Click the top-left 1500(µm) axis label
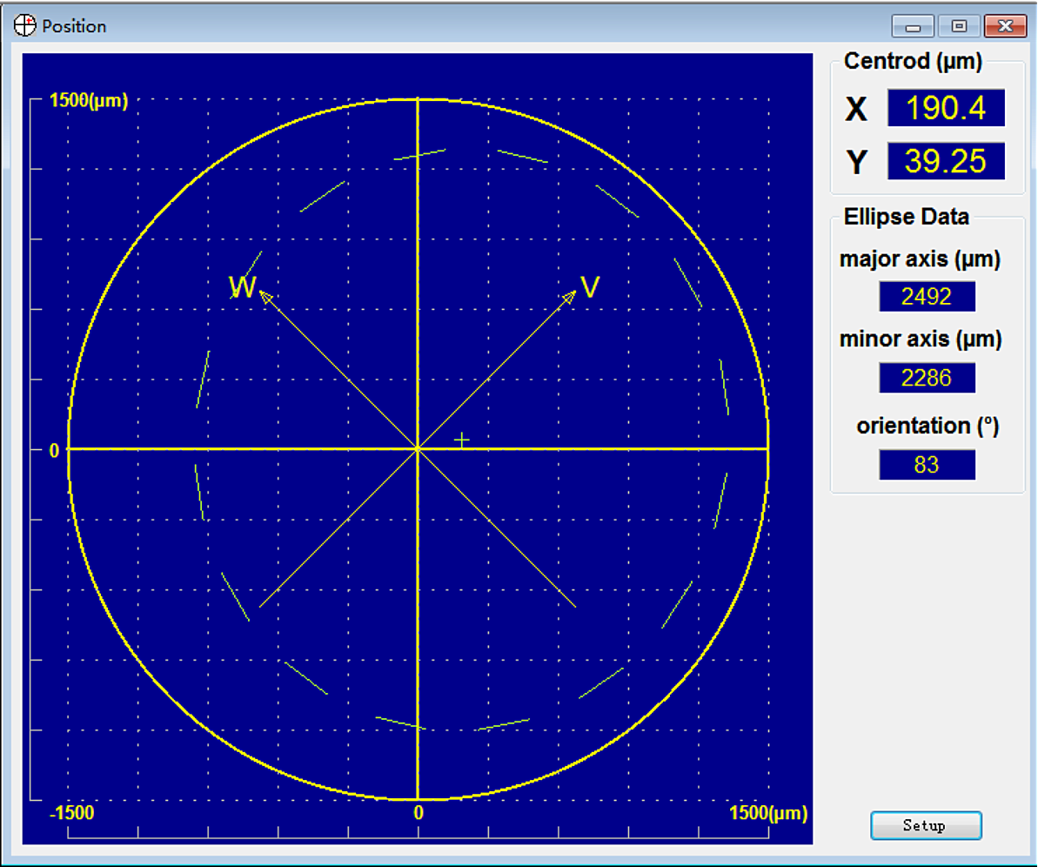Screen dimensions: 1038x867 click(89, 101)
